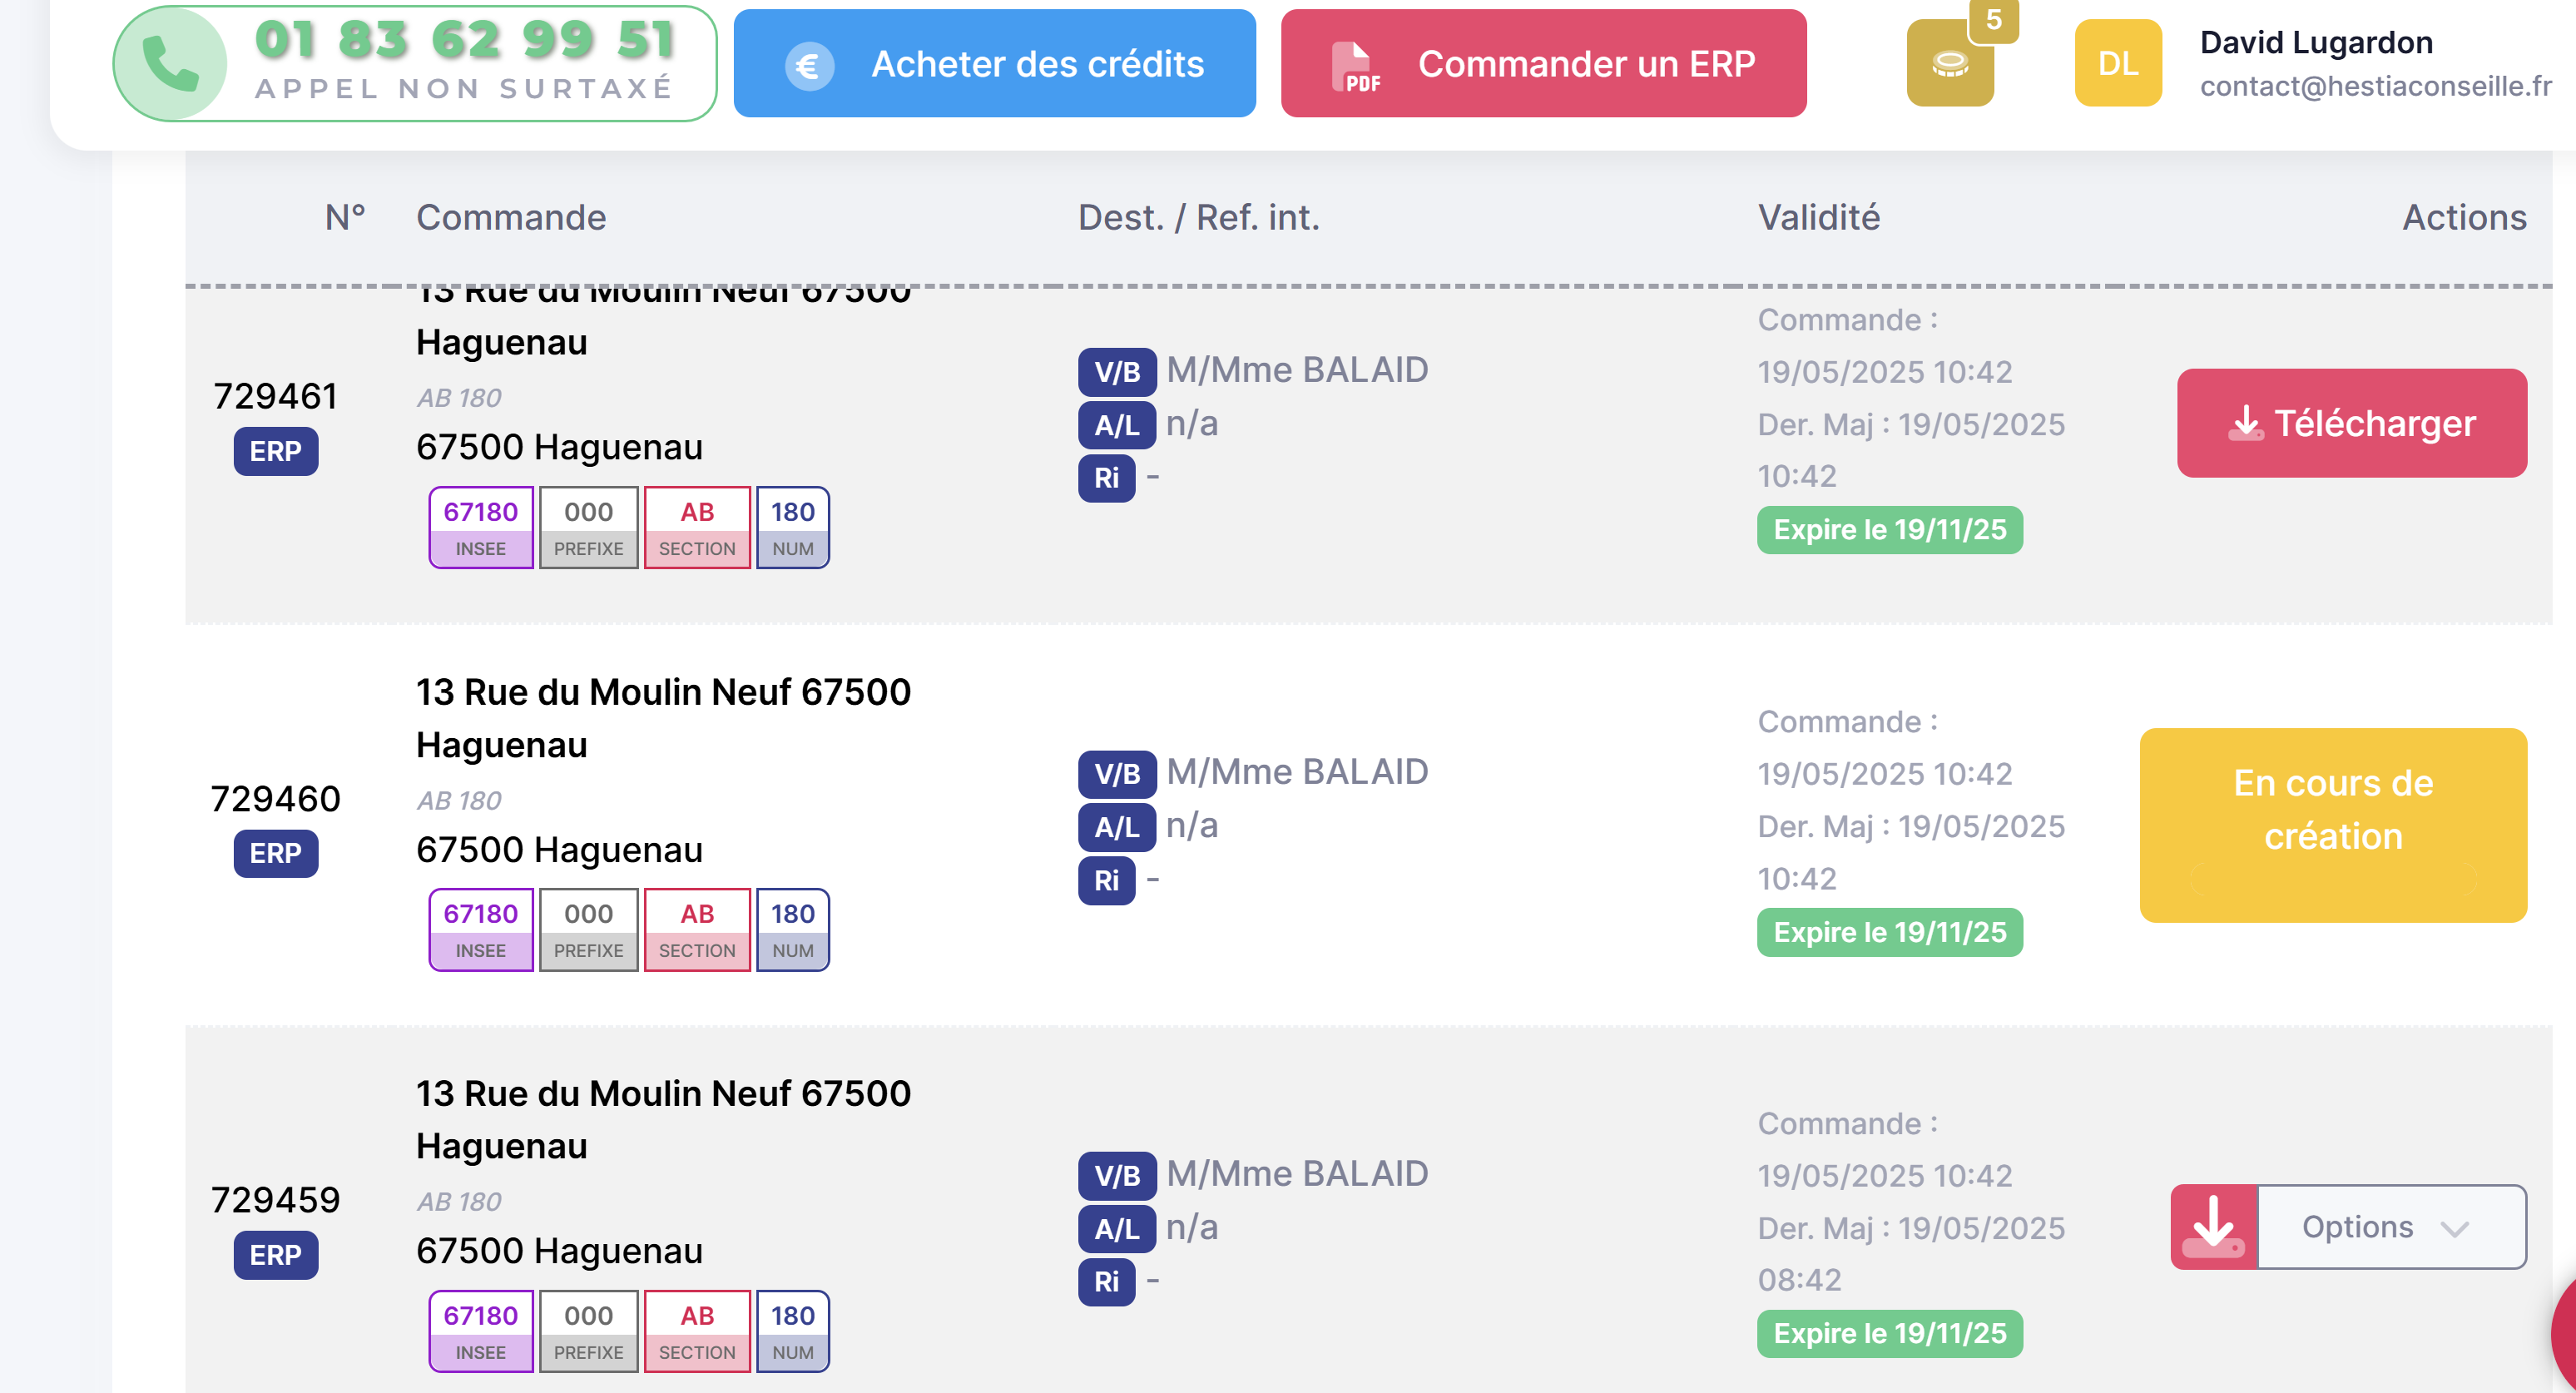Expand the Options dropdown for order 729459

coord(2391,1227)
